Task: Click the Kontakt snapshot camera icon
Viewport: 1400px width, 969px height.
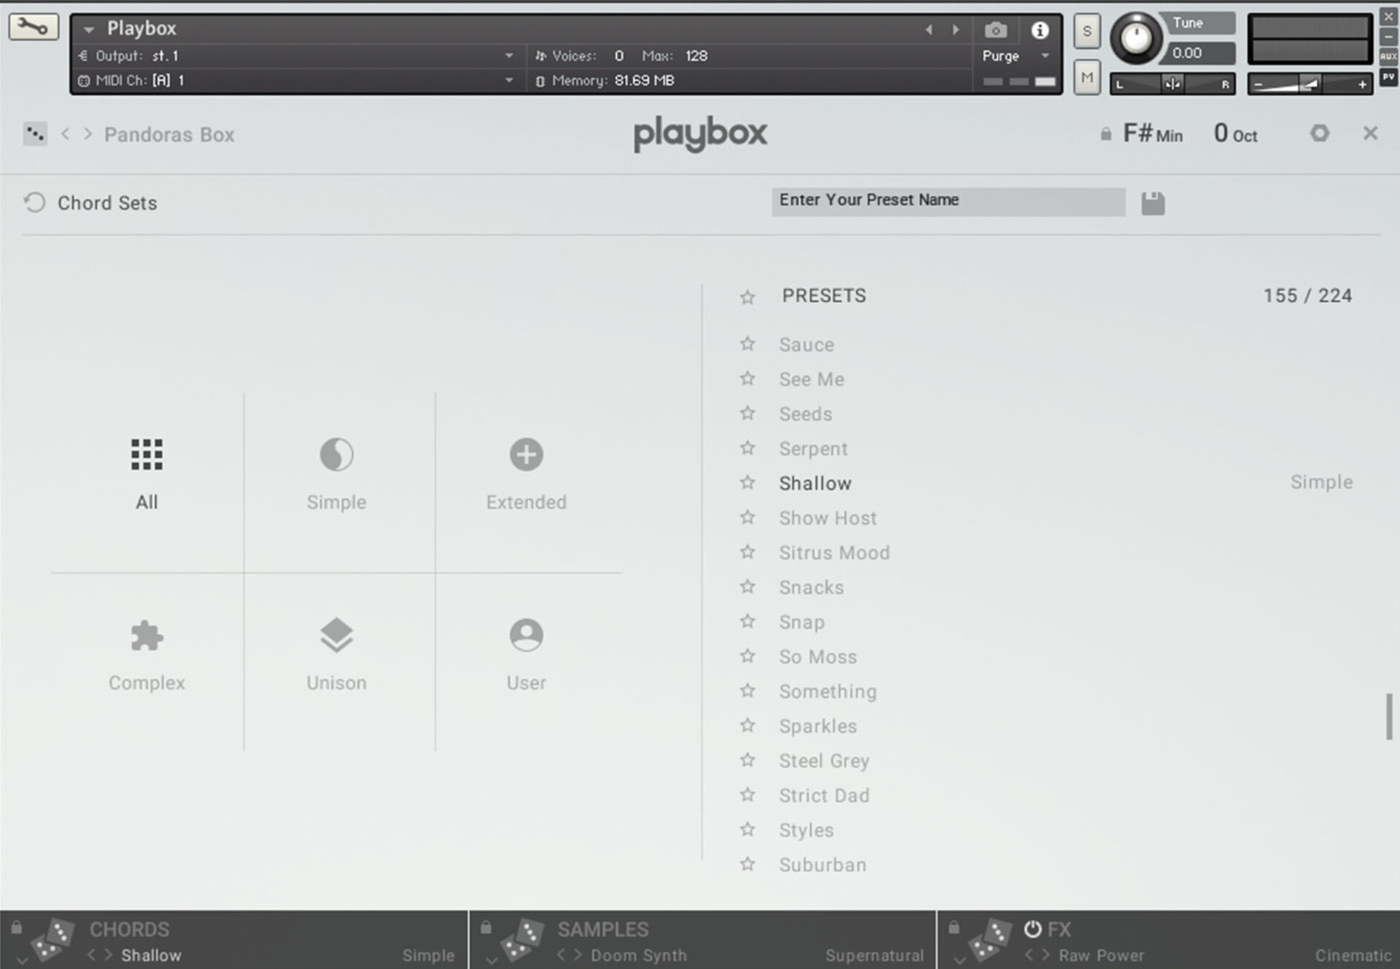Action: 995,30
